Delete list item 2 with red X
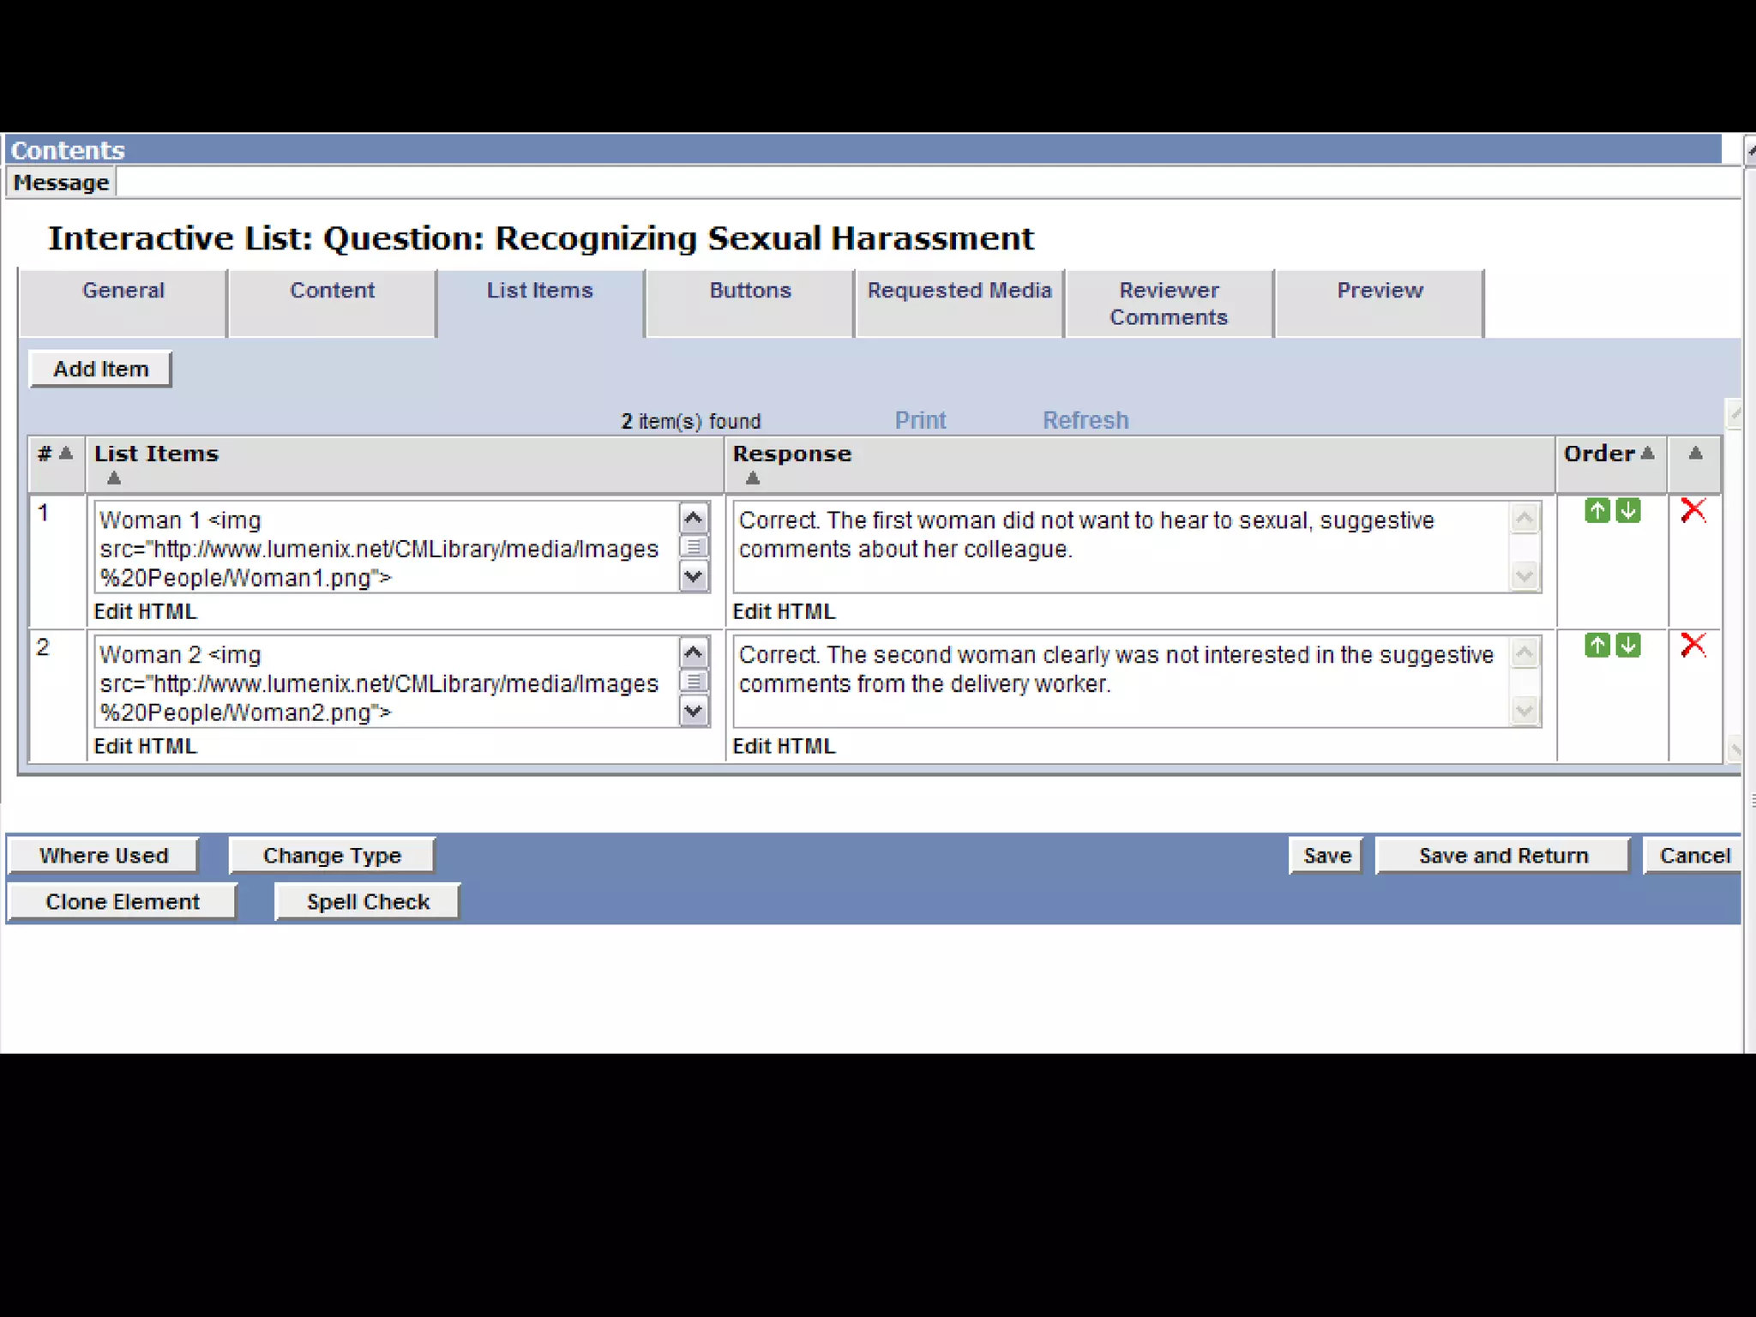Screen dimensions: 1756x1317 coord(1693,645)
